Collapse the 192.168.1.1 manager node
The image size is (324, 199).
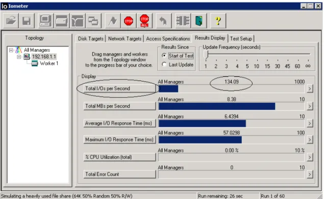point(19,56)
